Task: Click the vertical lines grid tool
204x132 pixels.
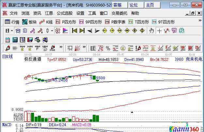Action: pyautogui.click(x=15, y=48)
